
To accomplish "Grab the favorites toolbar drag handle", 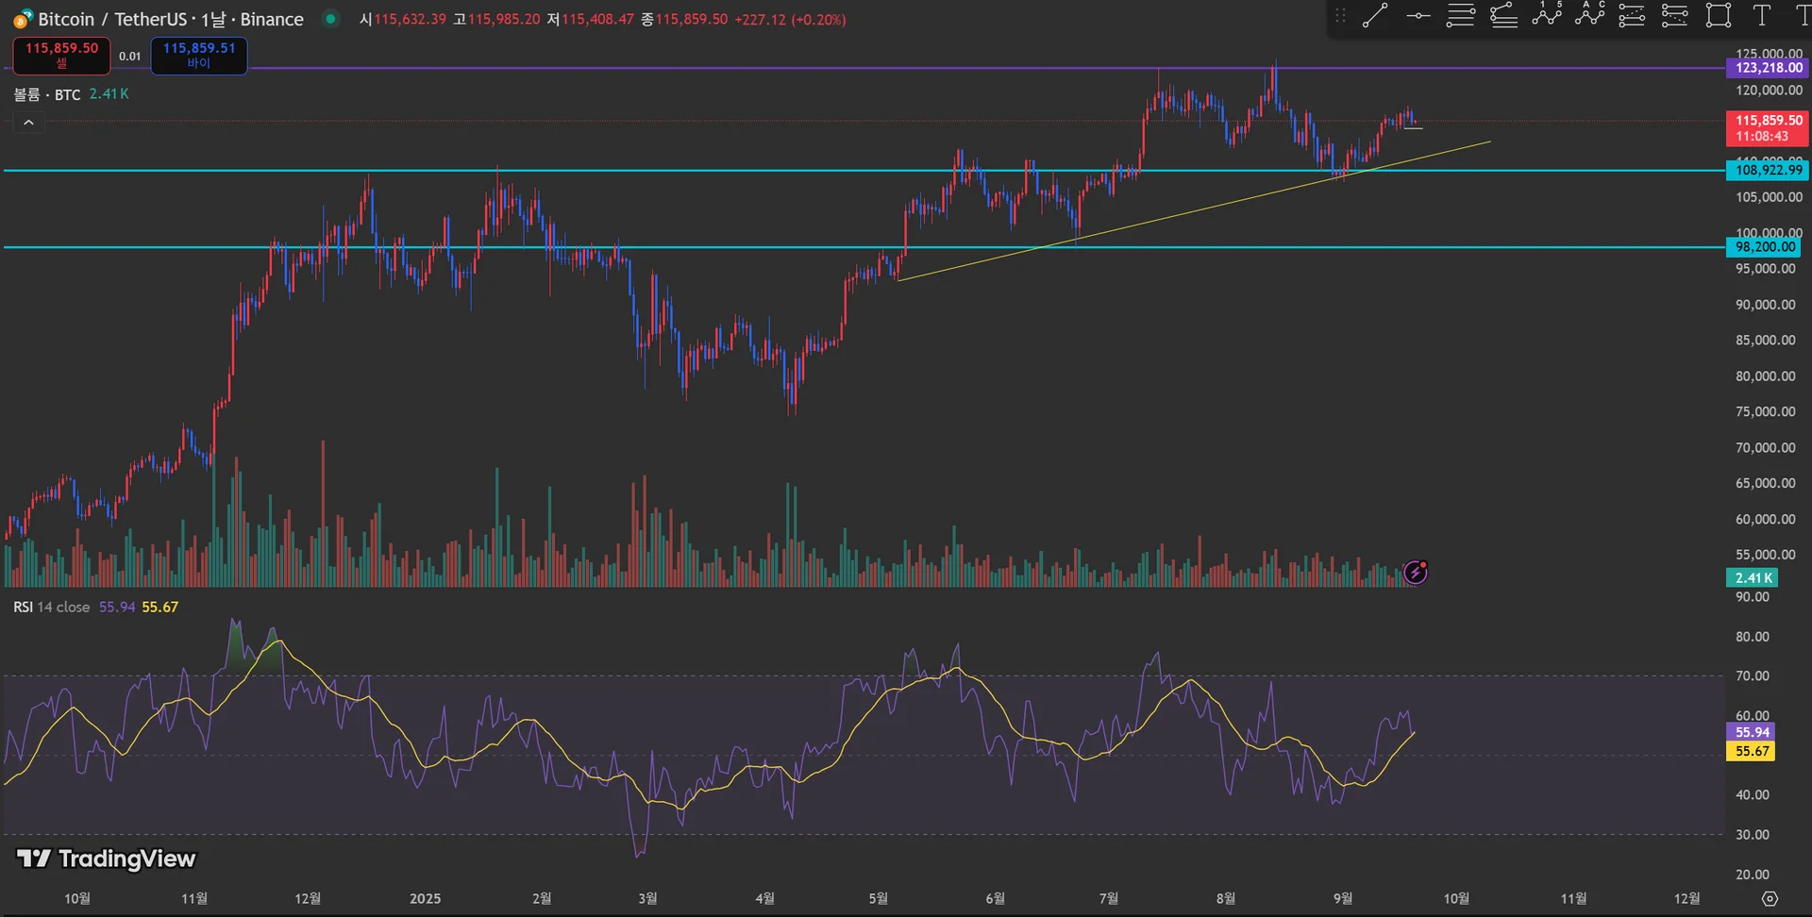I will [x=1340, y=15].
